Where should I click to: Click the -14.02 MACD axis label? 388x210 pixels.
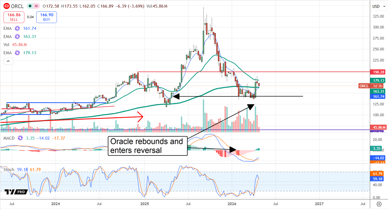click(378, 158)
